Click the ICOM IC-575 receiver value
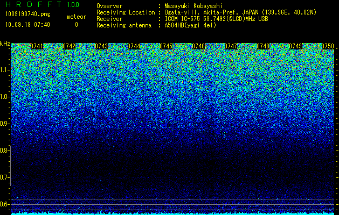The height and width of the screenshot is (215, 339). [x=216, y=19]
